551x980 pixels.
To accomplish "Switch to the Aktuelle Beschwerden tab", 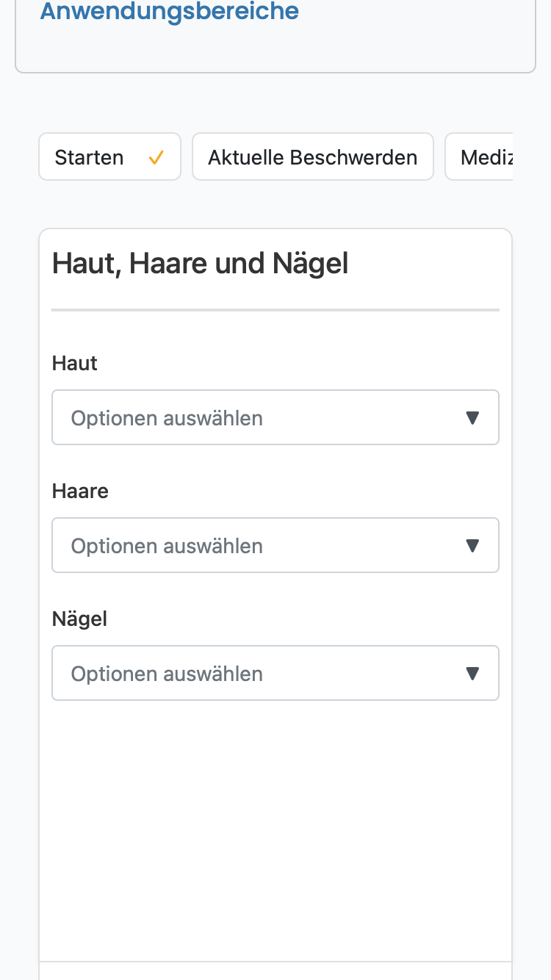I will (x=313, y=156).
